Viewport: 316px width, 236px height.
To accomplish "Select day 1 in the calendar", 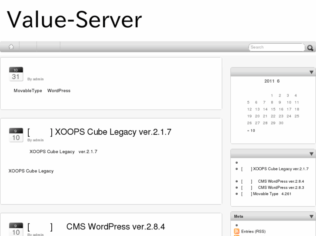I will pos(272,95).
